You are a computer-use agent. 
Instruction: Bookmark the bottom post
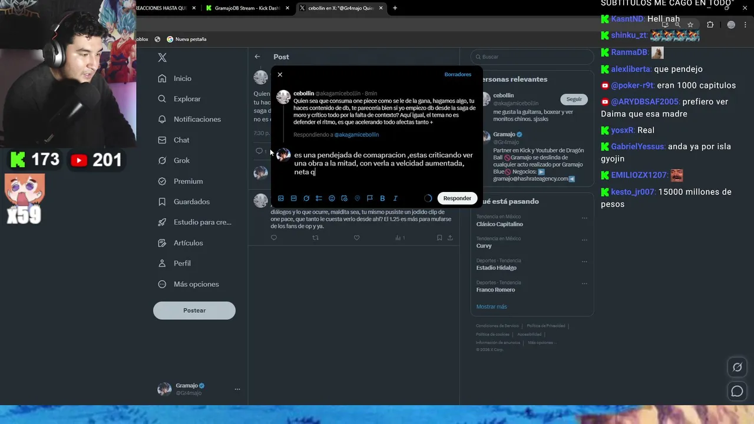point(439,238)
